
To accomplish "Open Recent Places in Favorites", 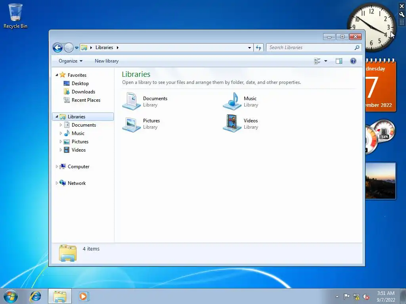I will 86,100.
